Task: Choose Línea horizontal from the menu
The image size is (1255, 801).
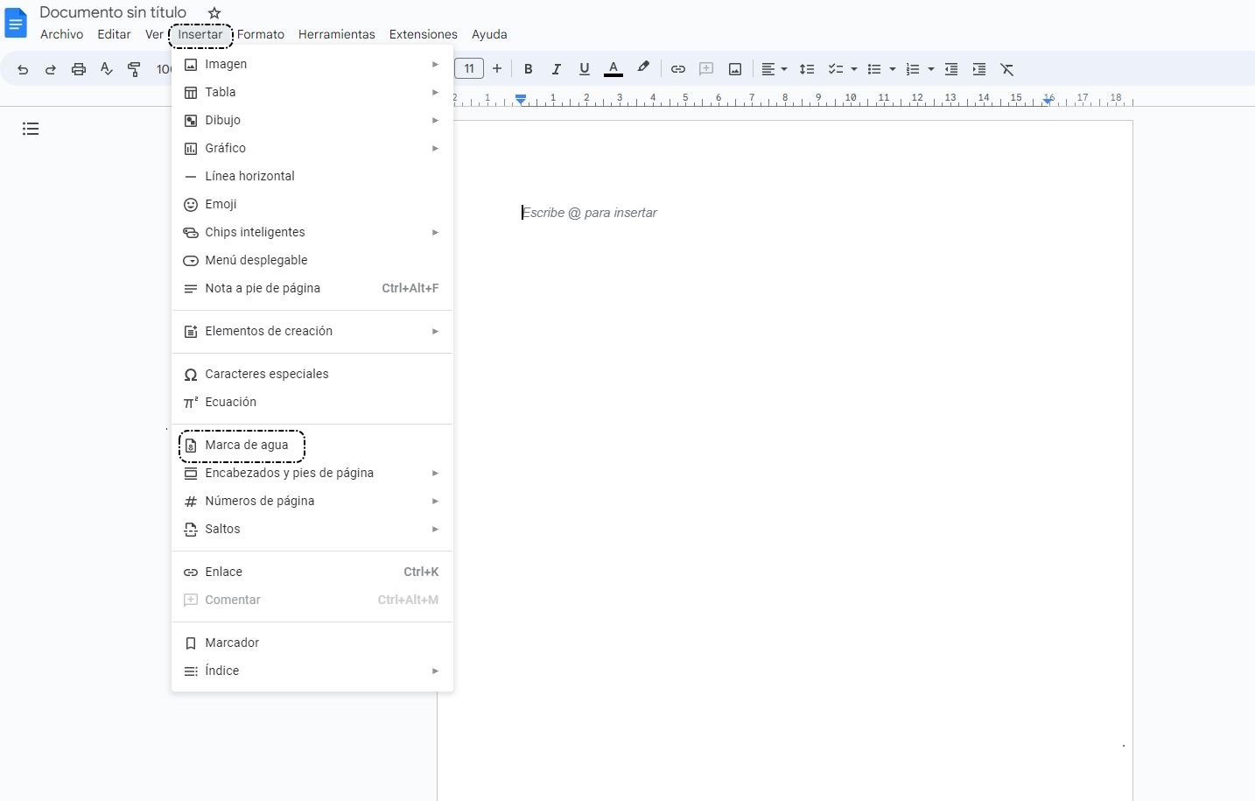Action: click(x=312, y=176)
